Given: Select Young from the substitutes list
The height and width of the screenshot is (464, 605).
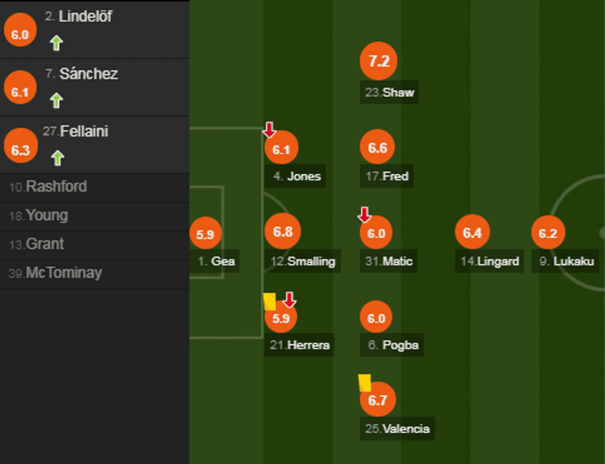Looking at the screenshot, I should pos(39,216).
